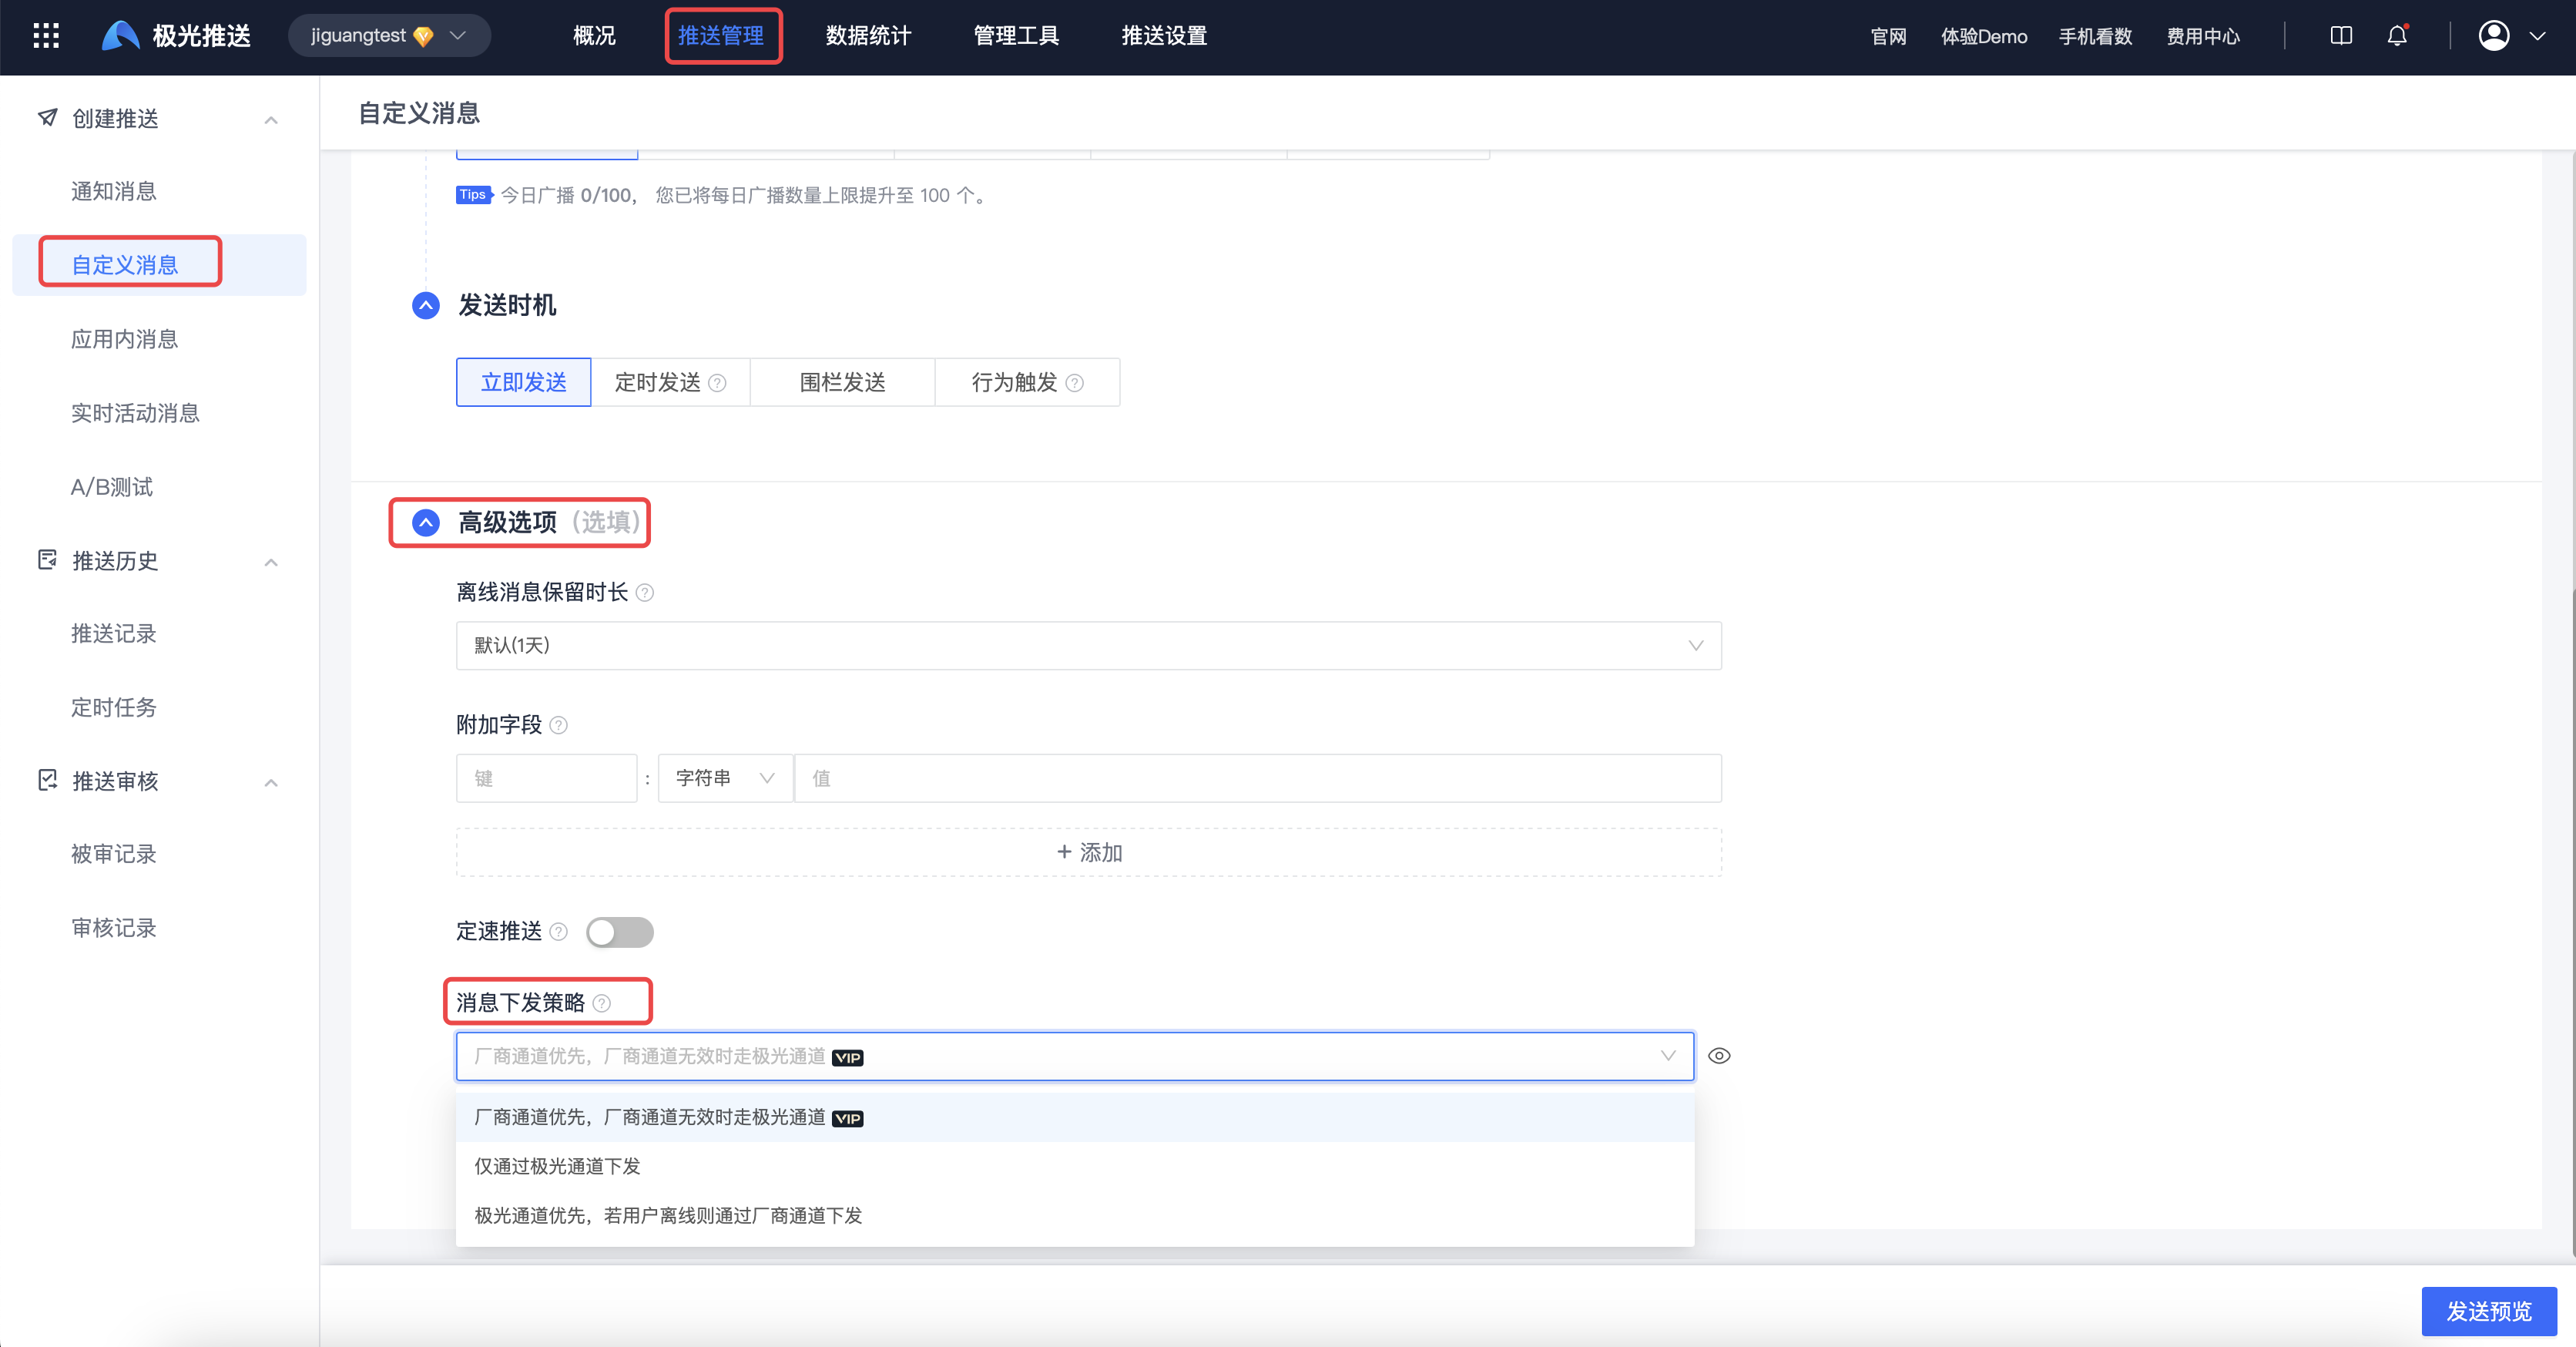Switch to 推送设置 top tab
The width and height of the screenshot is (2576, 1347).
1164,36
